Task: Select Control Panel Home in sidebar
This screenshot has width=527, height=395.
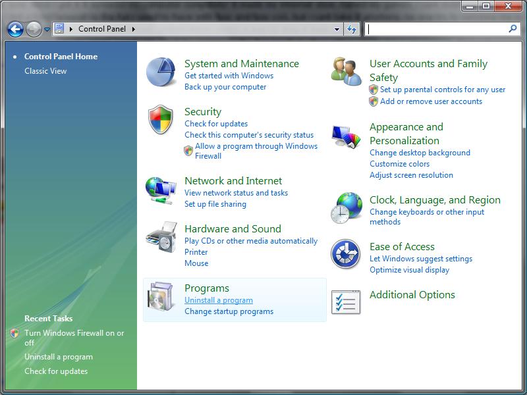Action: point(61,57)
